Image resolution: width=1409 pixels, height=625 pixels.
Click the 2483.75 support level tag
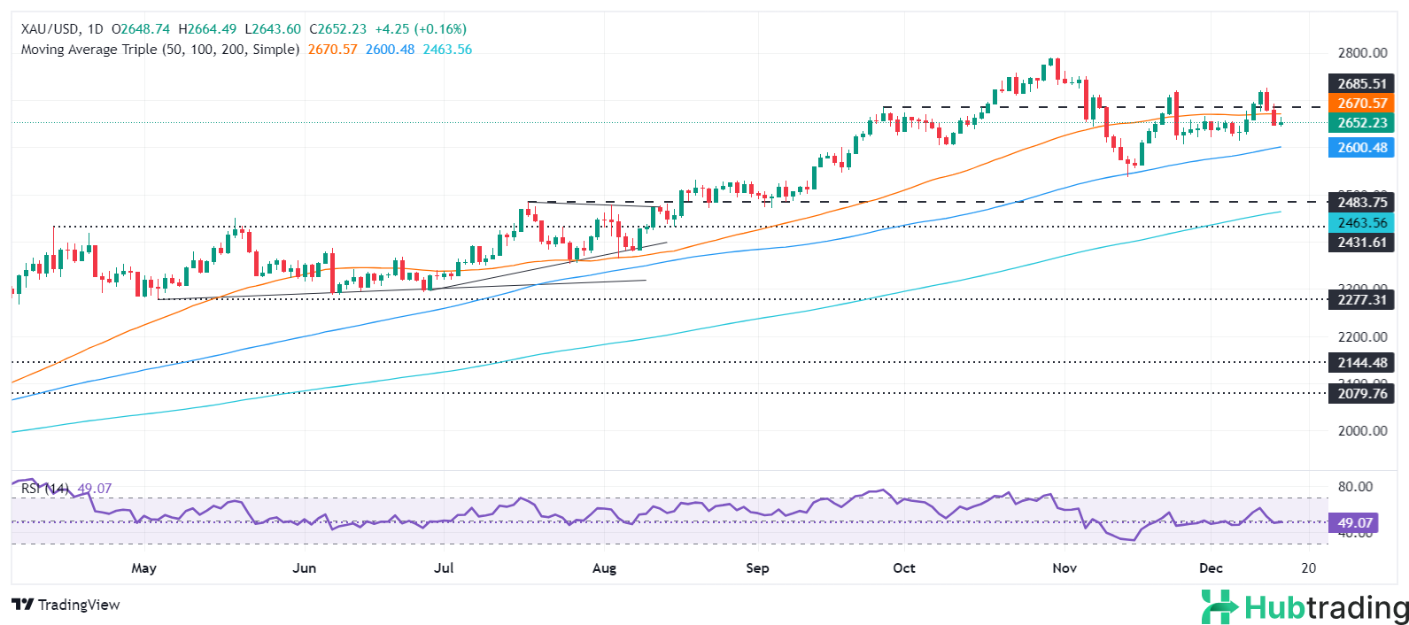[x=1361, y=203]
